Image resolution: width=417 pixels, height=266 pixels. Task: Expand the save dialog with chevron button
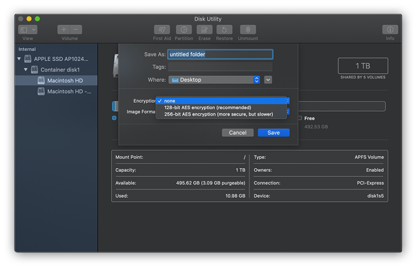click(x=268, y=80)
